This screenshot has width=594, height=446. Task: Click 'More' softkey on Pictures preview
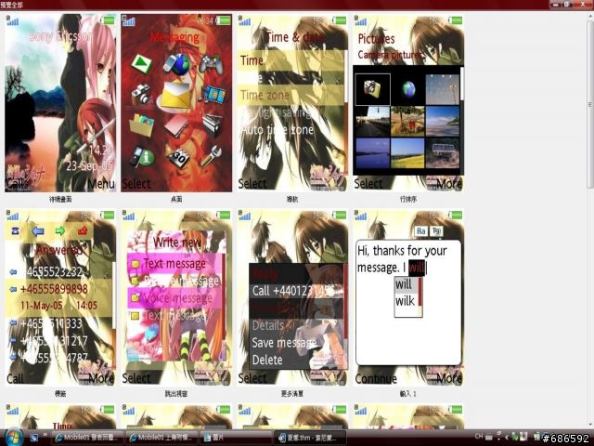click(x=449, y=184)
